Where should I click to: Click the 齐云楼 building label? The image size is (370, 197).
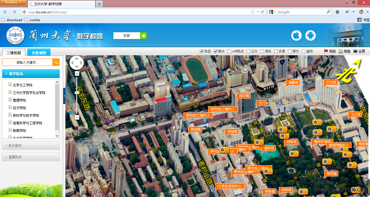point(331,82)
